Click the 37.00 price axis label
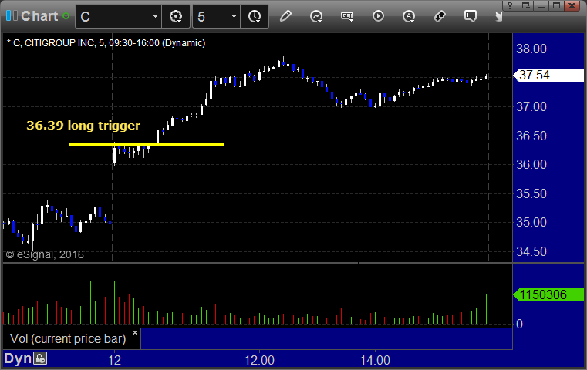 tap(531, 107)
